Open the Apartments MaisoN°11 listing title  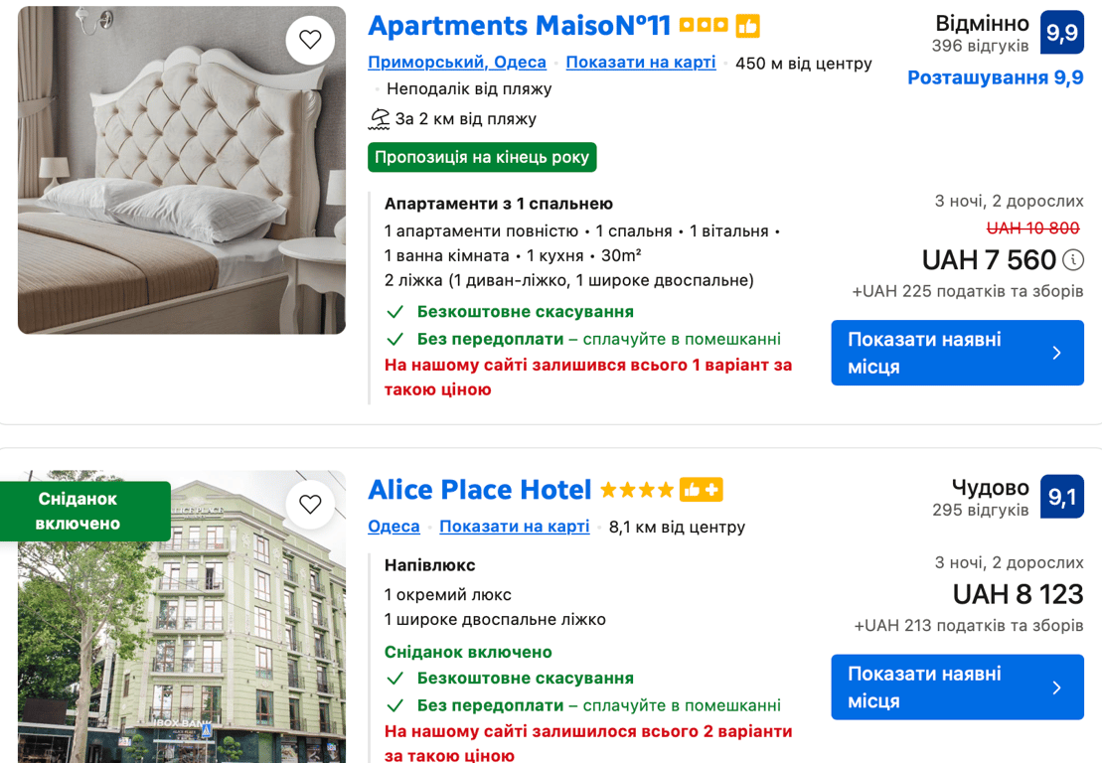pos(519,26)
